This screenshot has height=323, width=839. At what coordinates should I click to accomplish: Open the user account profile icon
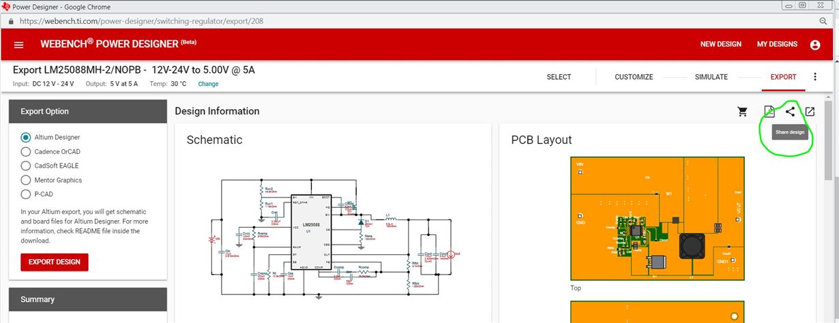(814, 44)
